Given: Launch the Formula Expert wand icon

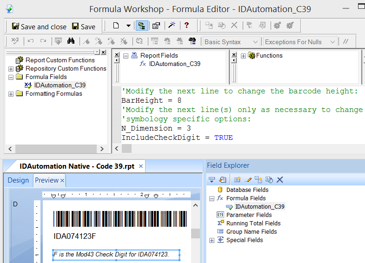Looking at the screenshot, I should [x=172, y=25].
